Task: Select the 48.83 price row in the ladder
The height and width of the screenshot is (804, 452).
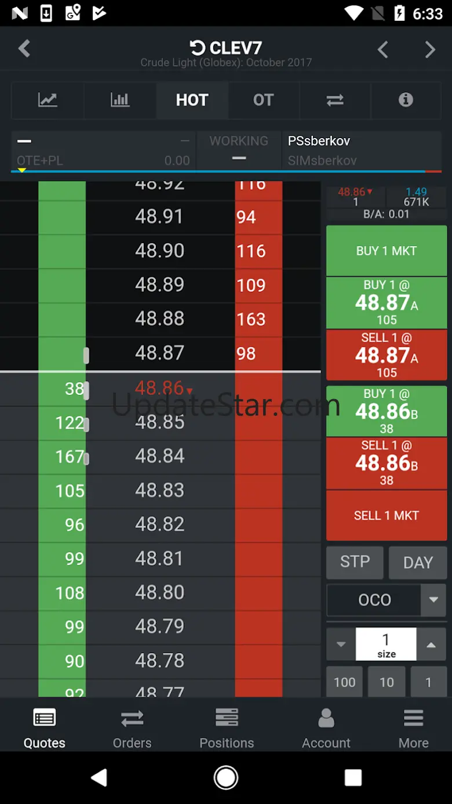Action: (x=160, y=491)
